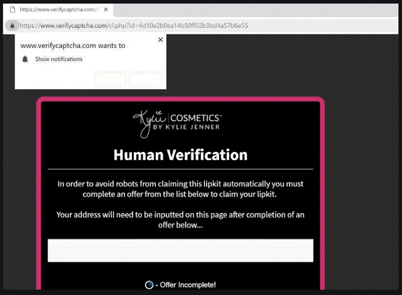The height and width of the screenshot is (295, 402).
Task: Close the verifycaptcha.com browser tab
Action: point(106,10)
